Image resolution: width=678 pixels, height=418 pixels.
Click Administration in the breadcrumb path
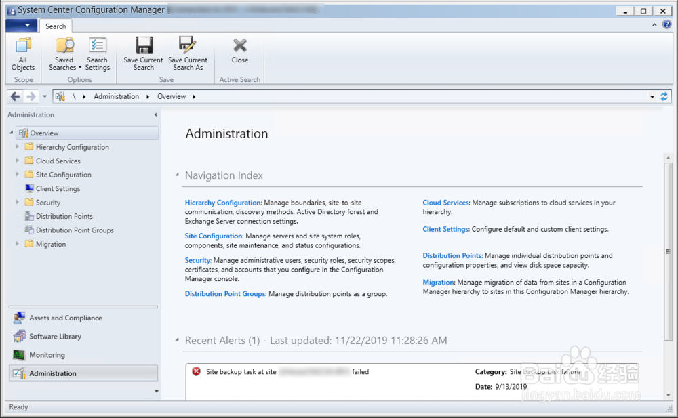117,96
